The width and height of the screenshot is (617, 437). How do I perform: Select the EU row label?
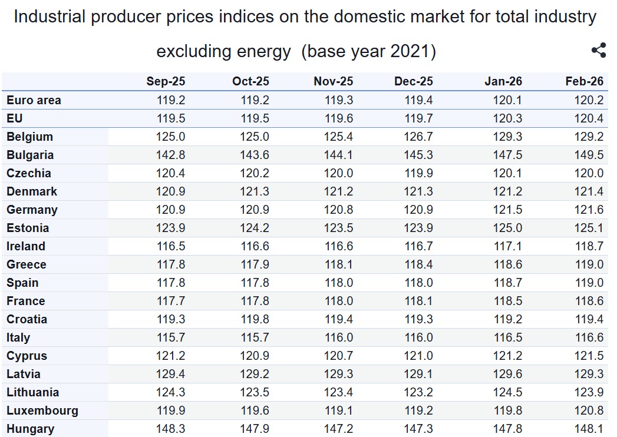15,118
